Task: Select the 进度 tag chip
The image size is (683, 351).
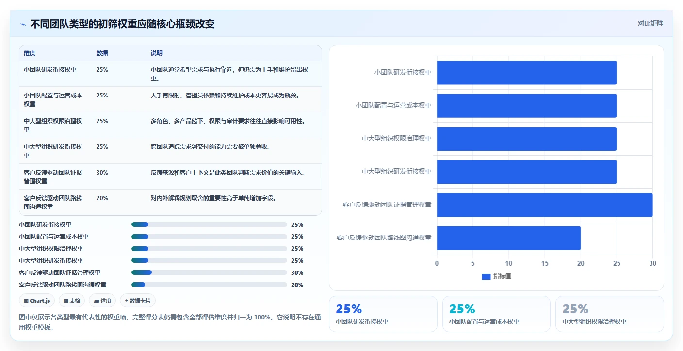Action: pos(102,301)
